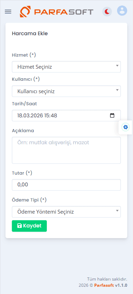The image size is (133, 294).
Task: Toggle dark mode with the moon icon
Action: pos(107,12)
